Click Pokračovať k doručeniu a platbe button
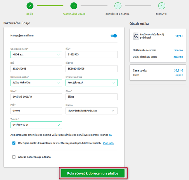 [x=93, y=173]
